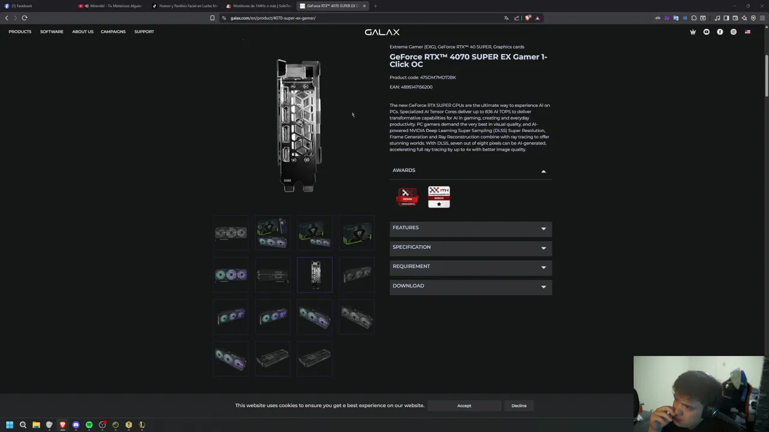This screenshot has height=432, width=769.
Task: Accept the website cookies
Action: click(464, 406)
